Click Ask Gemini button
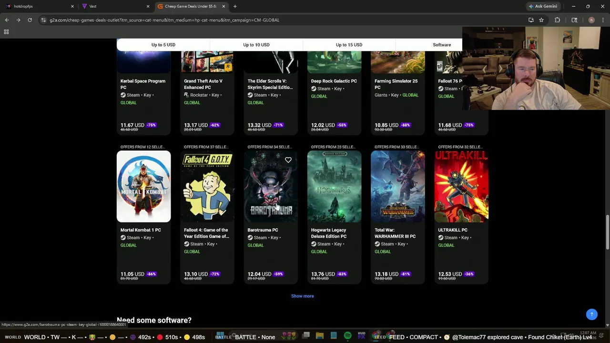610x343 pixels. pos(543,6)
